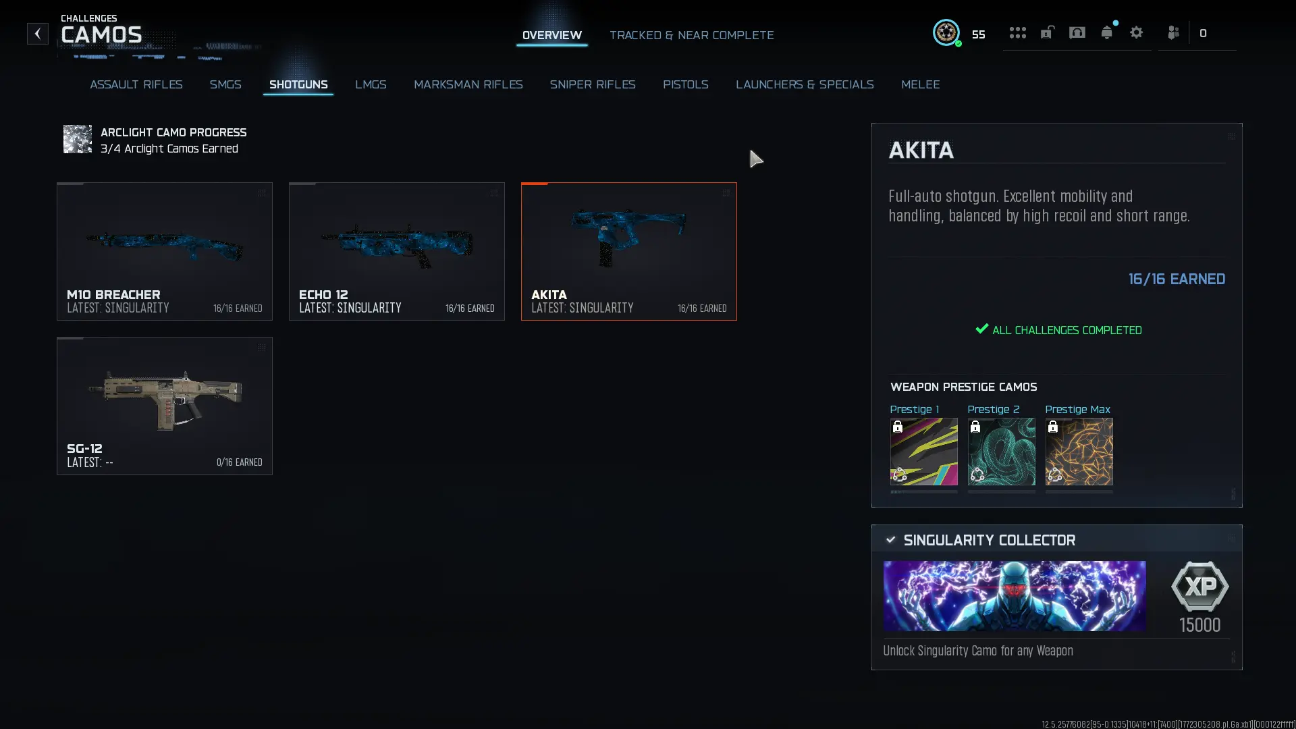Select the Sniper Rifles category tab

click(593, 84)
